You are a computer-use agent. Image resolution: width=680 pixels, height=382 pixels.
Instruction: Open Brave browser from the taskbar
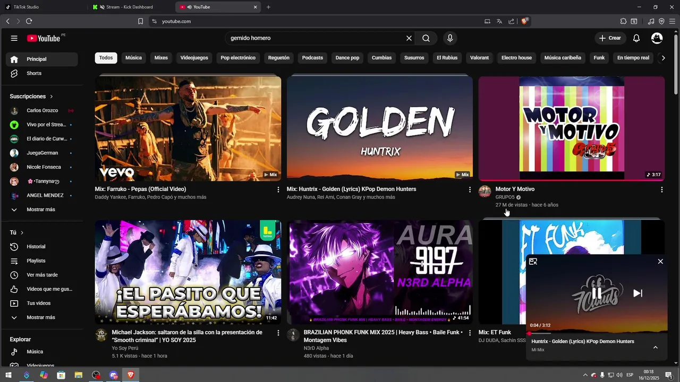(x=131, y=375)
